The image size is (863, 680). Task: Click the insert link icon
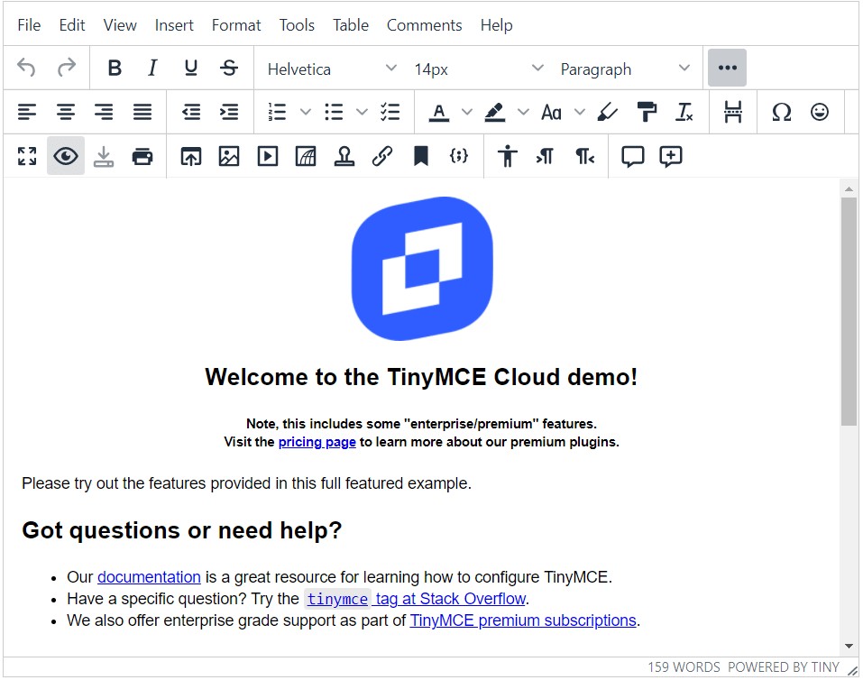382,157
